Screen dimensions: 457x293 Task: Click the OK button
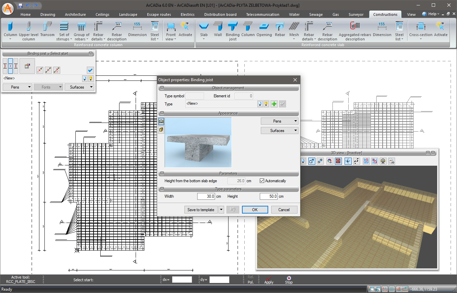pos(255,210)
